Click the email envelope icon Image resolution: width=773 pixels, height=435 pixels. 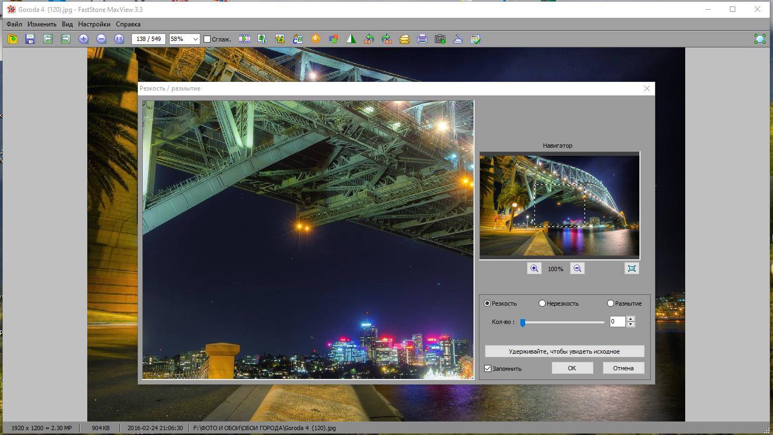click(x=405, y=39)
